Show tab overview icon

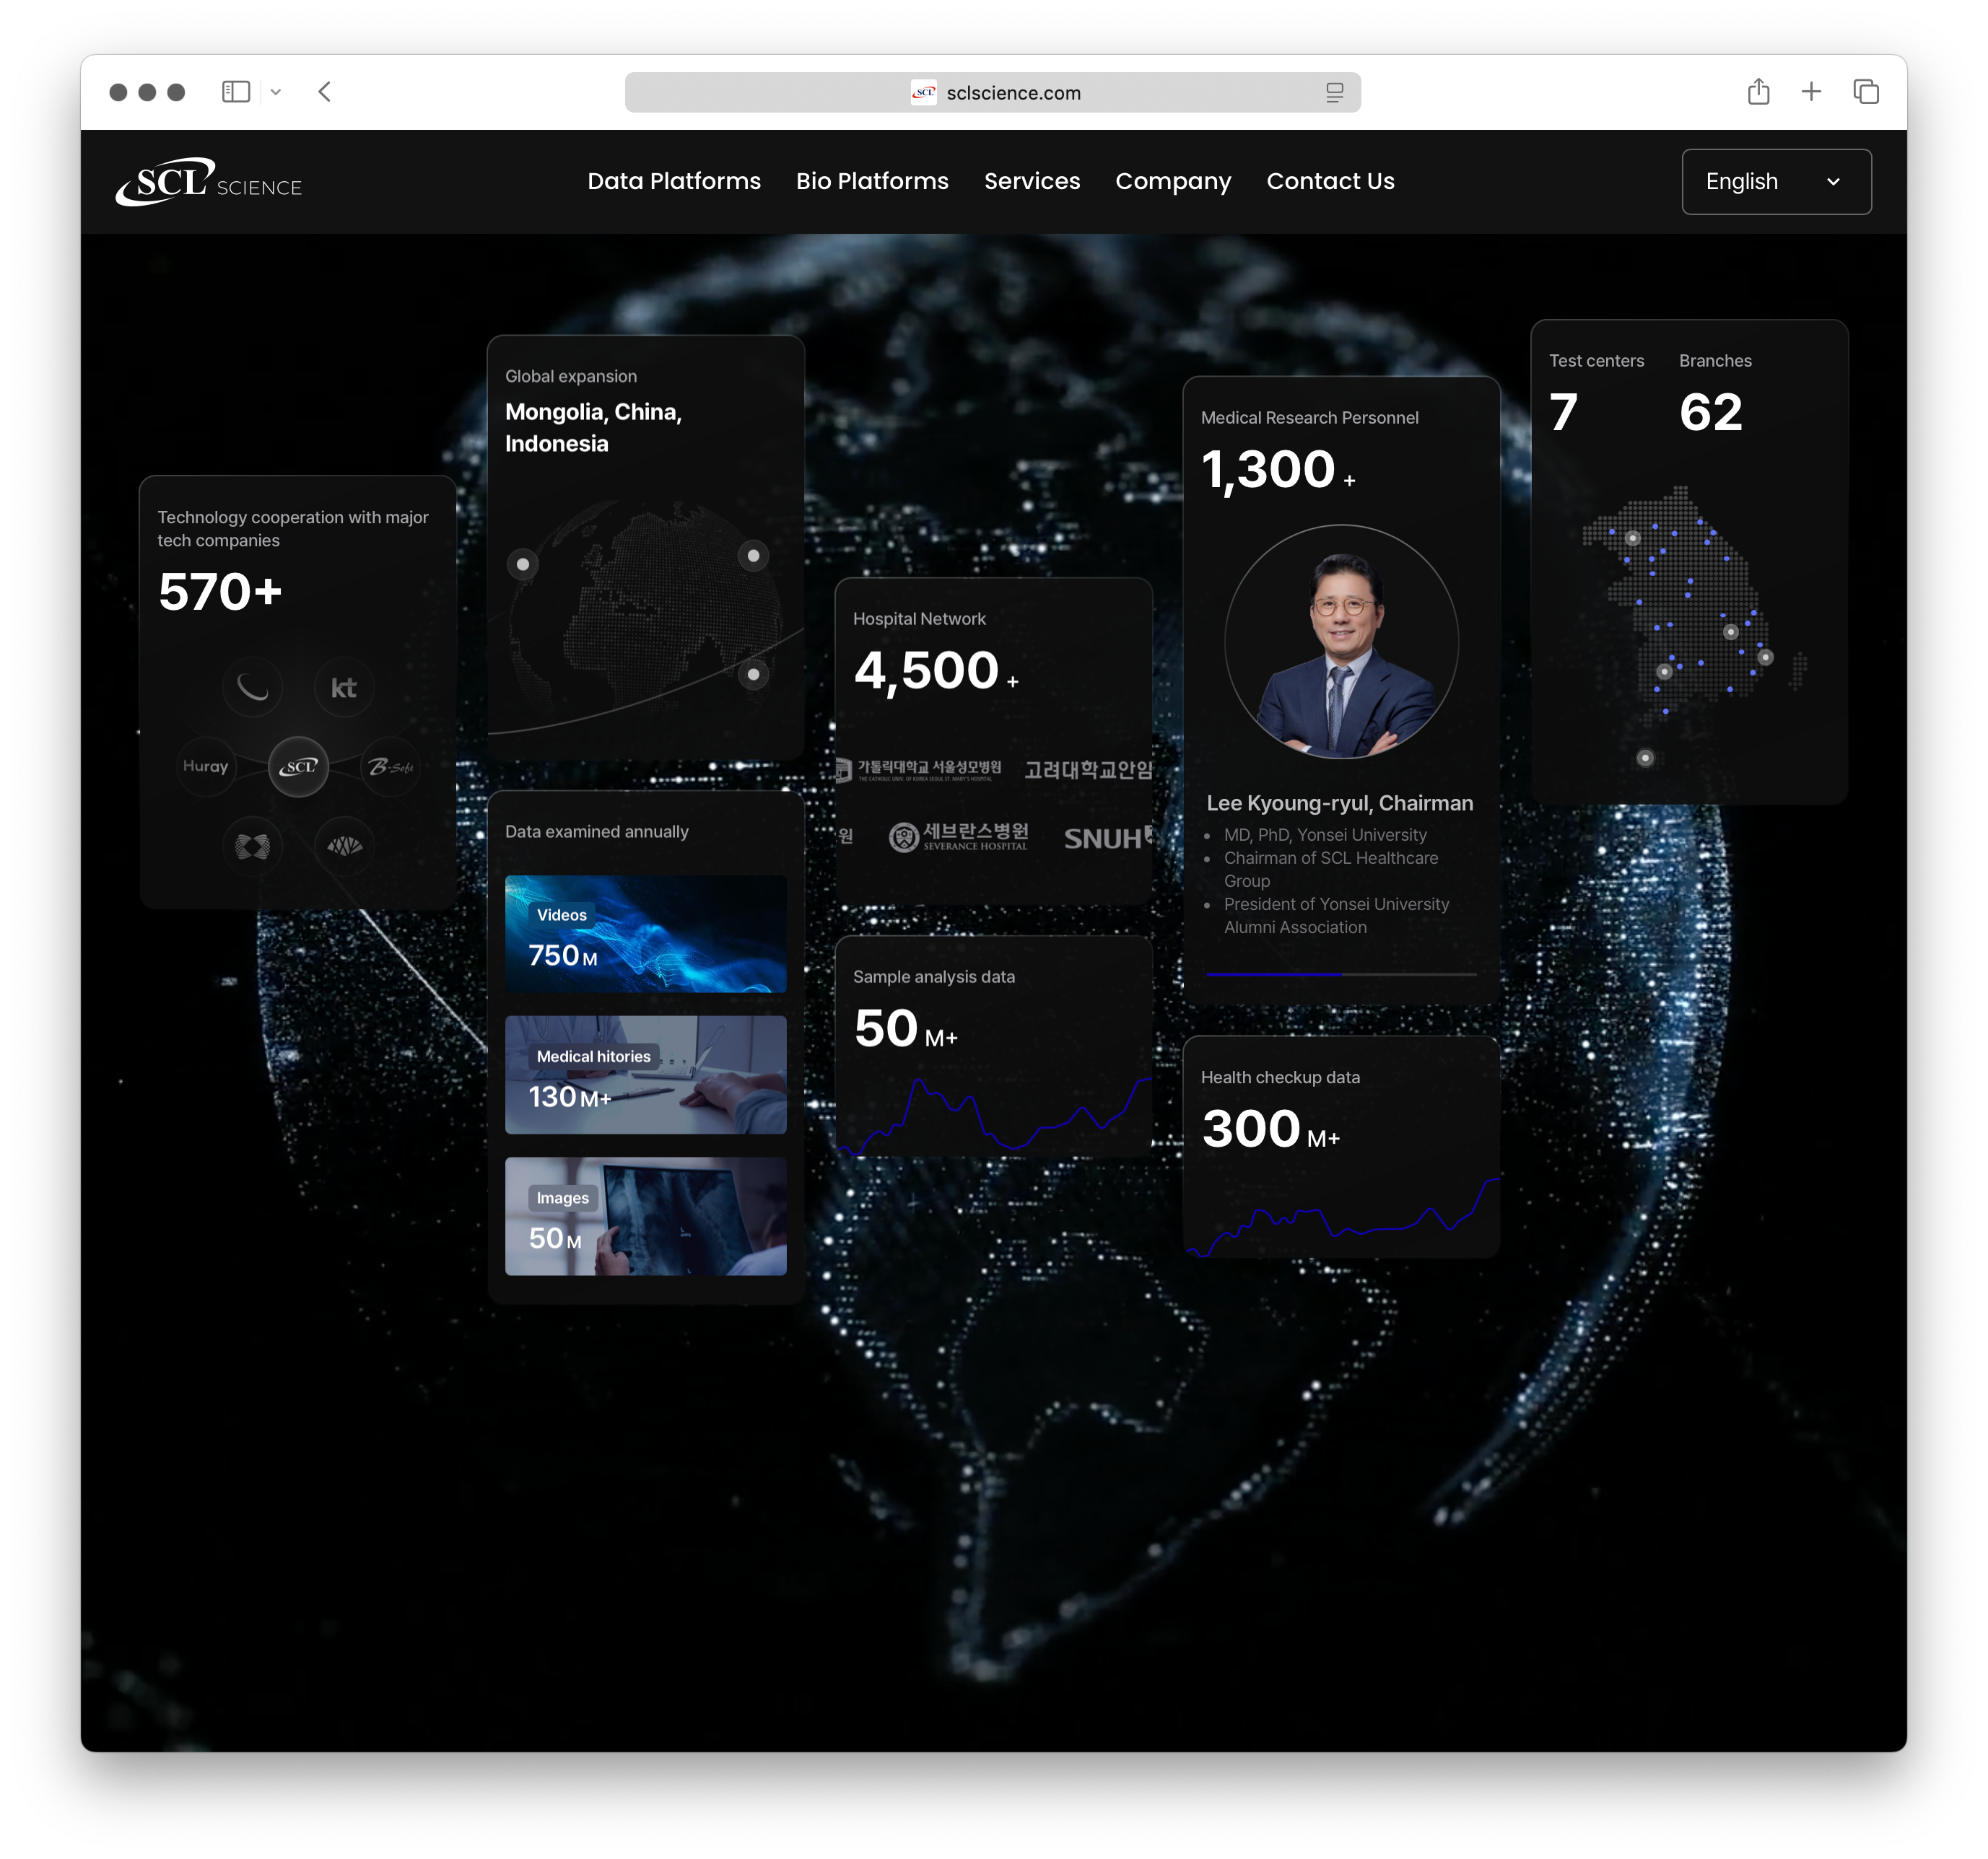coord(1865,92)
